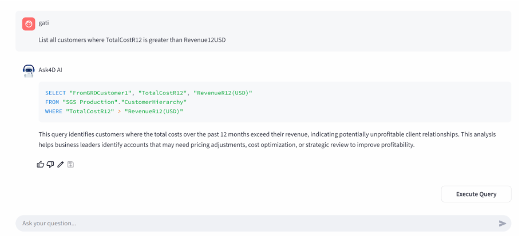Save the query with the disk icon
The height and width of the screenshot is (239, 530).
(70, 165)
